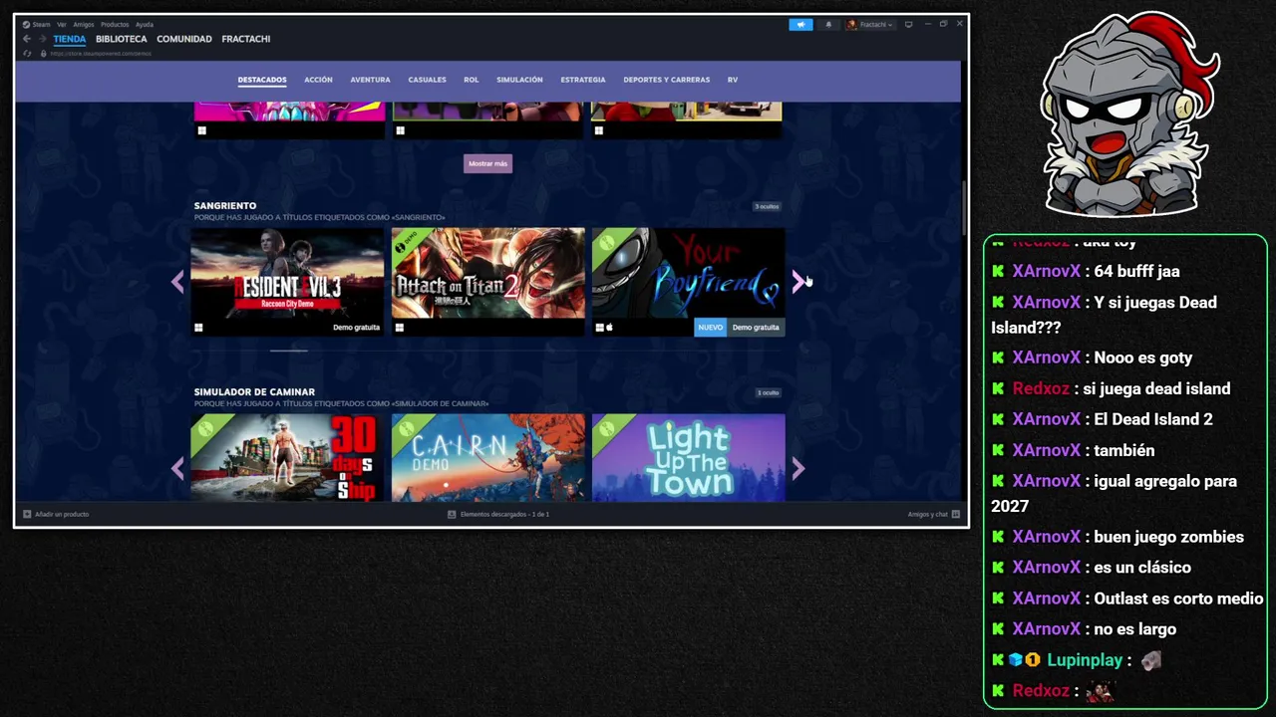Select the ACCIÓN category tab
This screenshot has height=717, width=1276.
(318, 80)
